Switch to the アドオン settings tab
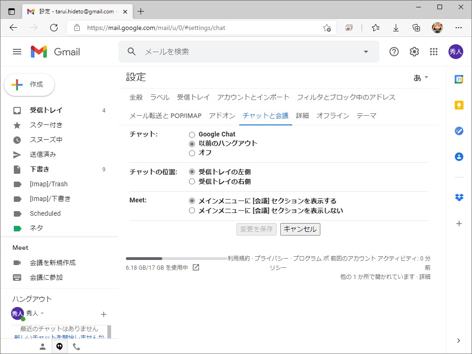This screenshot has height=354, width=472. click(222, 116)
